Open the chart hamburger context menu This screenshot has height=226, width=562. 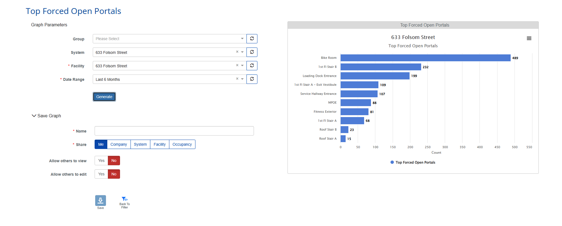pyautogui.click(x=529, y=38)
